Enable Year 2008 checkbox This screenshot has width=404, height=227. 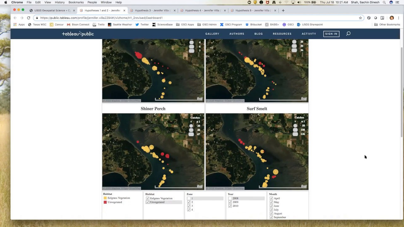[230, 198]
